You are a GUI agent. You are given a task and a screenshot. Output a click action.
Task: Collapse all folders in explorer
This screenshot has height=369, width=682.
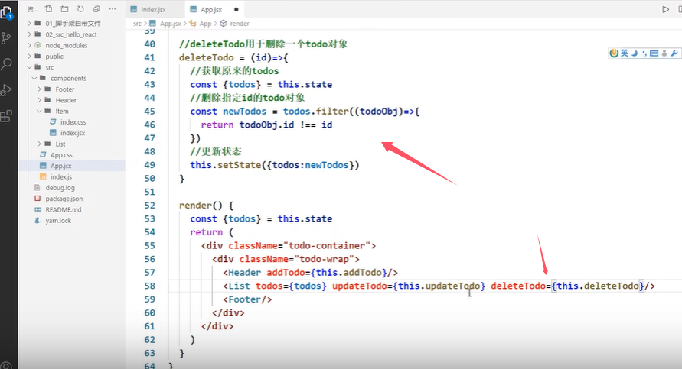point(96,8)
